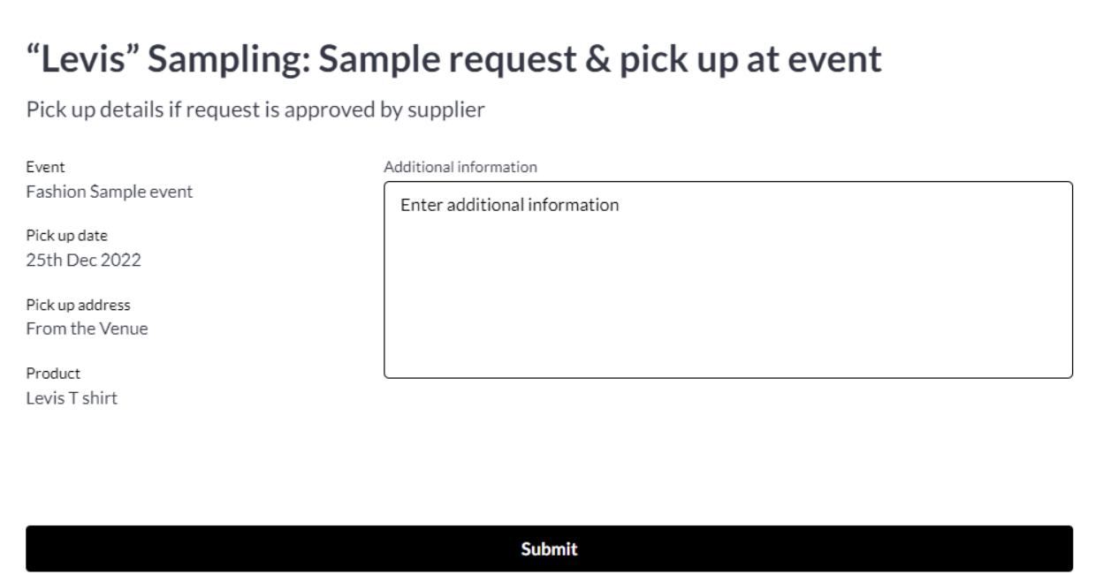Click the word "Venue" in the address value
The image size is (1103, 582).
128,329
